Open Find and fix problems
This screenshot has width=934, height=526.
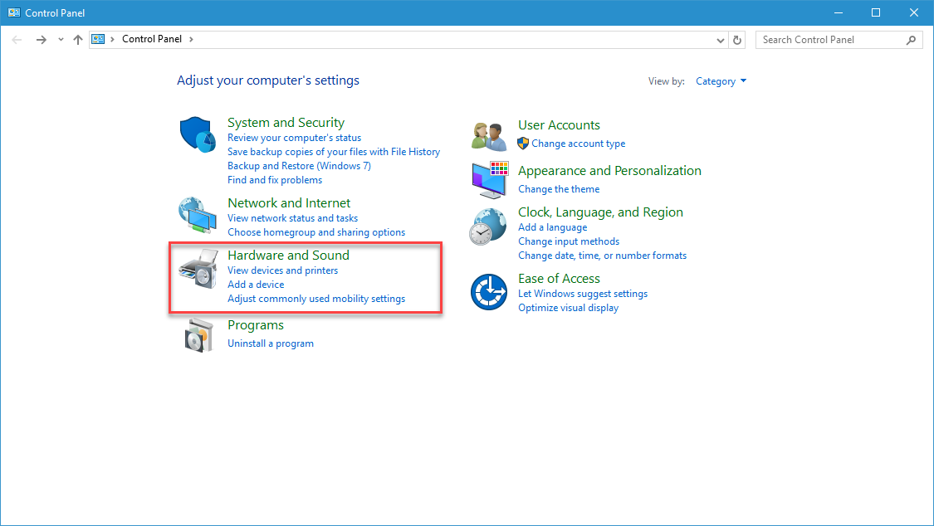coord(275,180)
